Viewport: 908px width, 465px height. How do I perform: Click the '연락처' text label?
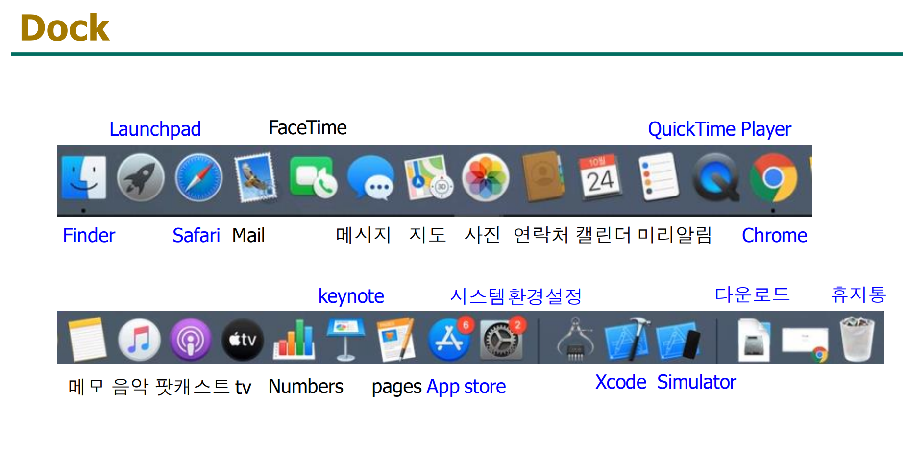(x=540, y=235)
